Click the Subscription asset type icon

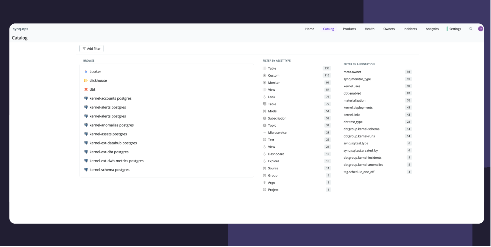pyautogui.click(x=265, y=119)
